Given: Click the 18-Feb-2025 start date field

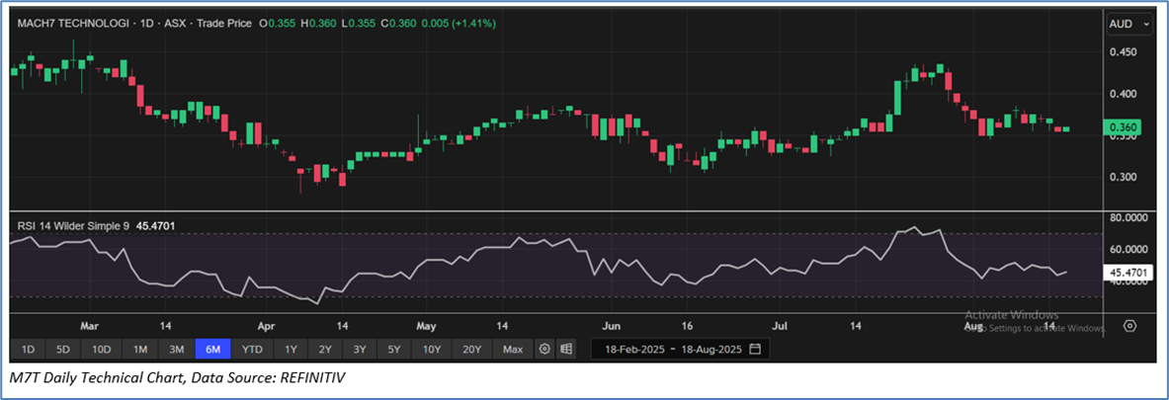Looking at the screenshot, I should tap(631, 350).
